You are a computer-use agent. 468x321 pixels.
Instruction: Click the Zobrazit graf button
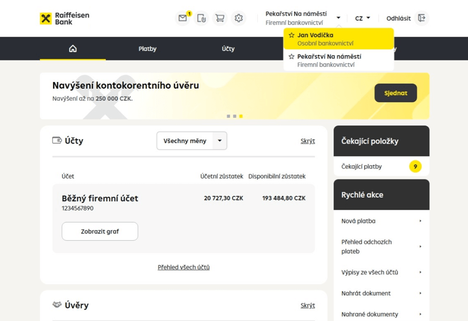point(100,231)
